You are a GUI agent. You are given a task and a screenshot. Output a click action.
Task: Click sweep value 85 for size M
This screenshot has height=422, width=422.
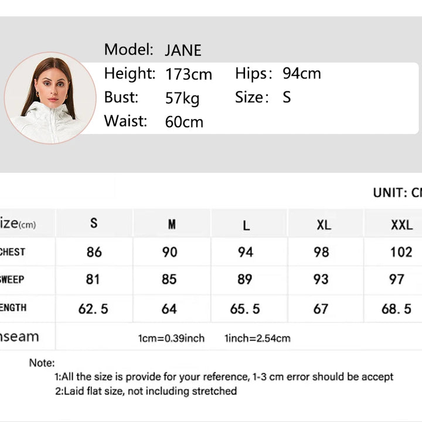(x=169, y=280)
